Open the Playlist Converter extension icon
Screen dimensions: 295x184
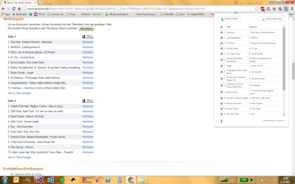(x=286, y=9)
